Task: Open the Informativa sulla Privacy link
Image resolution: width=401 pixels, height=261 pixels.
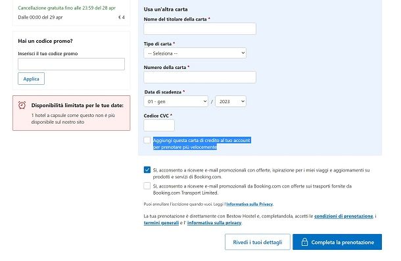Action: (250, 204)
